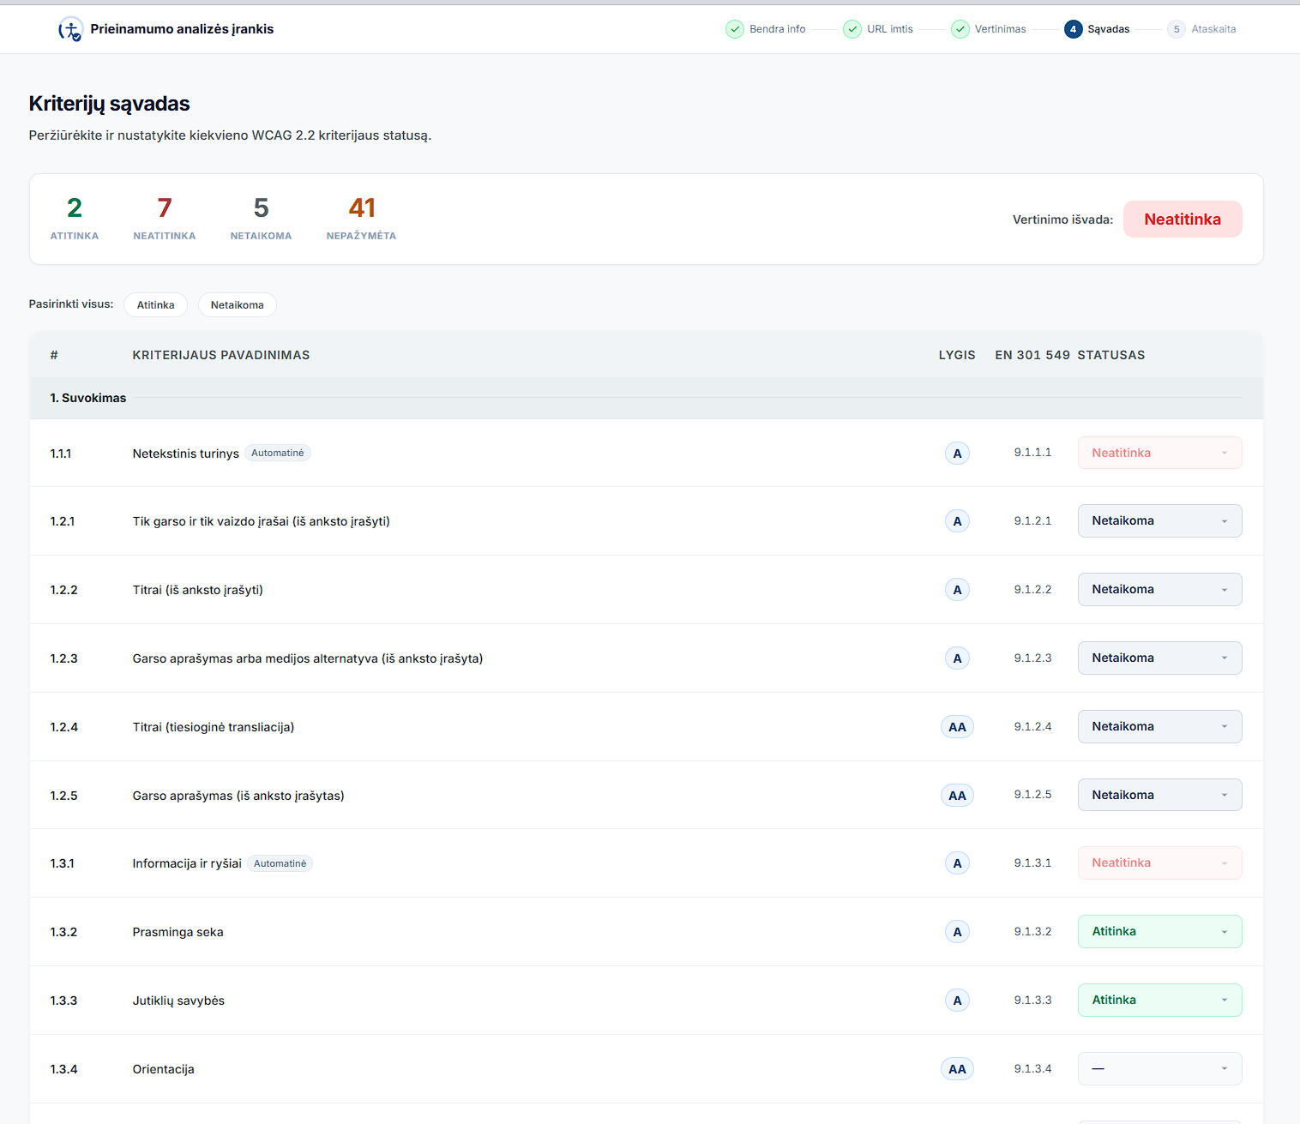The width and height of the screenshot is (1300, 1124).
Task: Click the URL imtis checkmark step icon
Action: click(852, 29)
